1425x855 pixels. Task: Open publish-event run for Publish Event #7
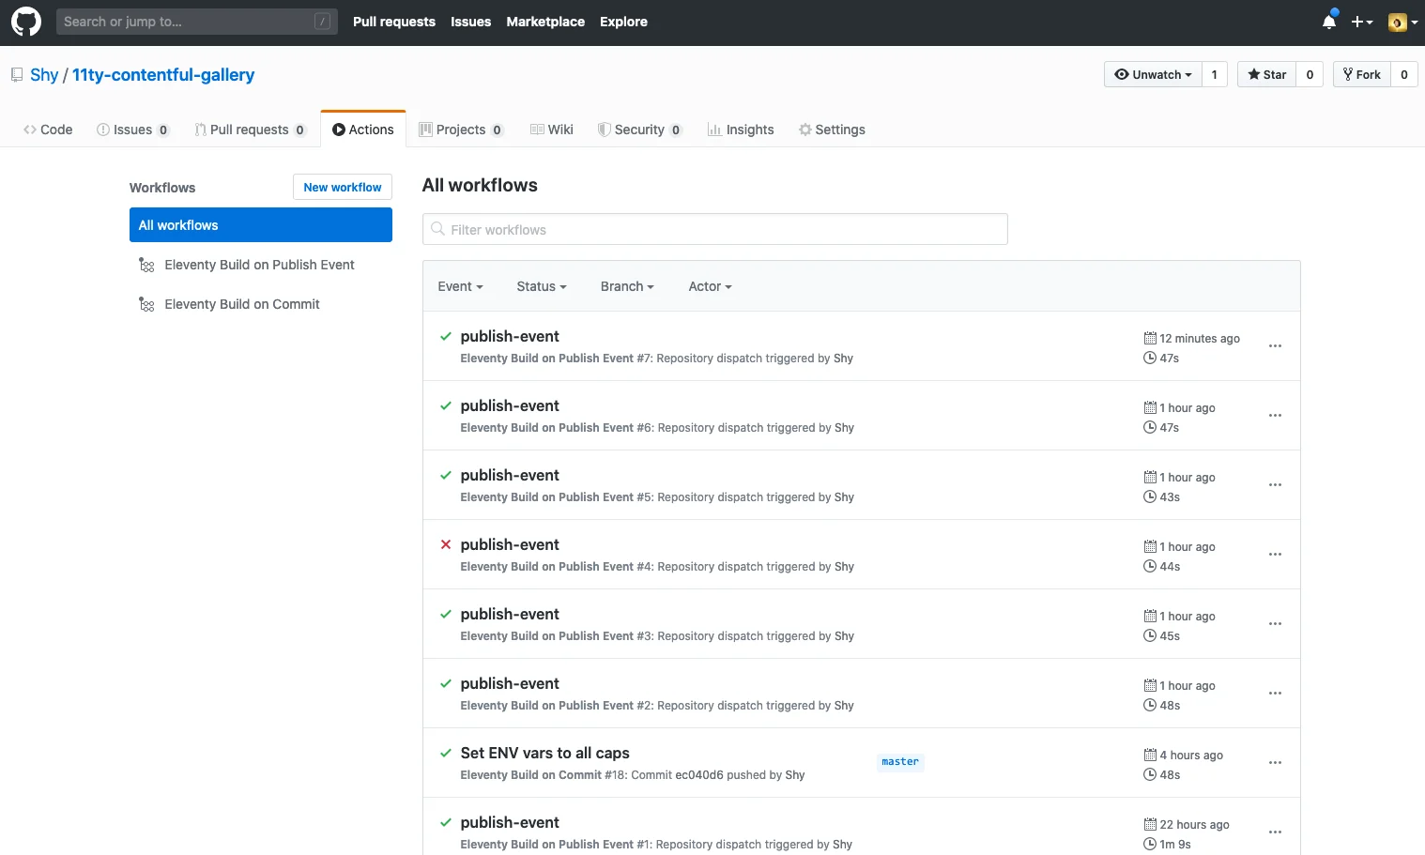tap(510, 336)
